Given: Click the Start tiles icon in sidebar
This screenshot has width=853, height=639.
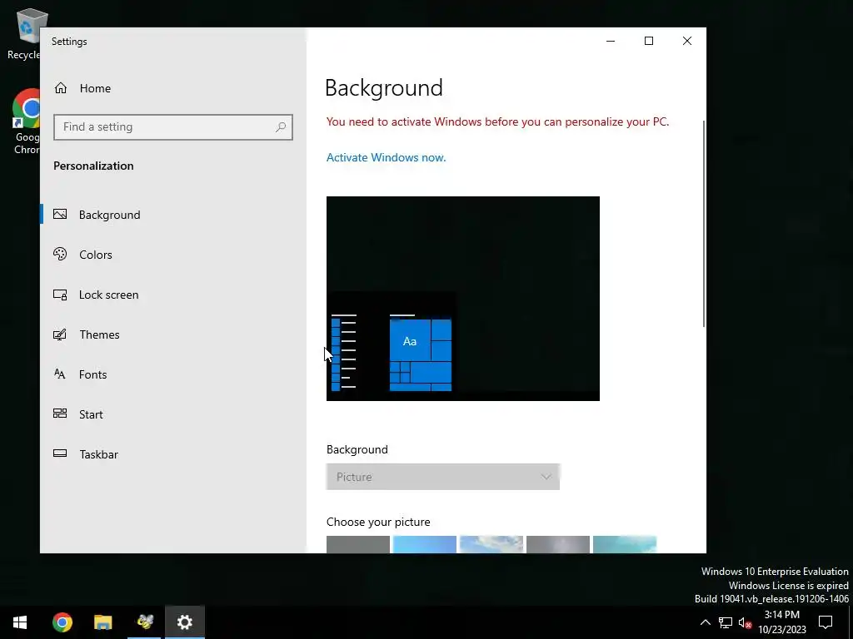Looking at the screenshot, I should (60, 414).
